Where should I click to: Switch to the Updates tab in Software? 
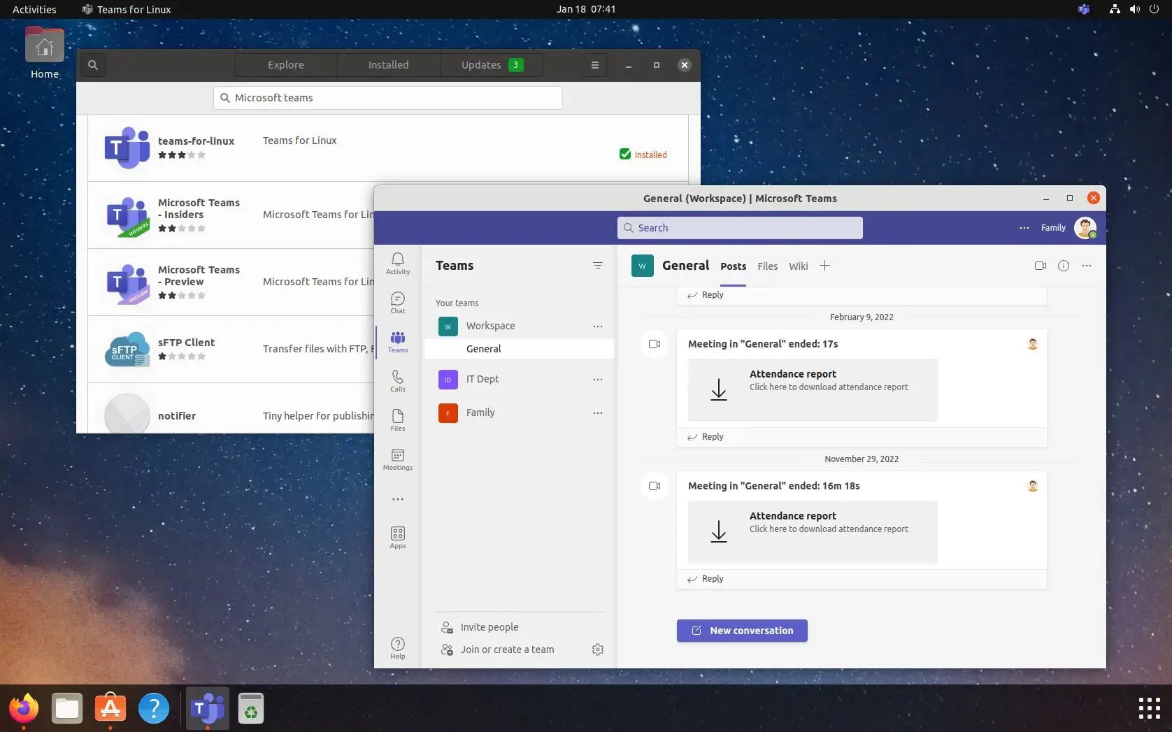point(483,64)
